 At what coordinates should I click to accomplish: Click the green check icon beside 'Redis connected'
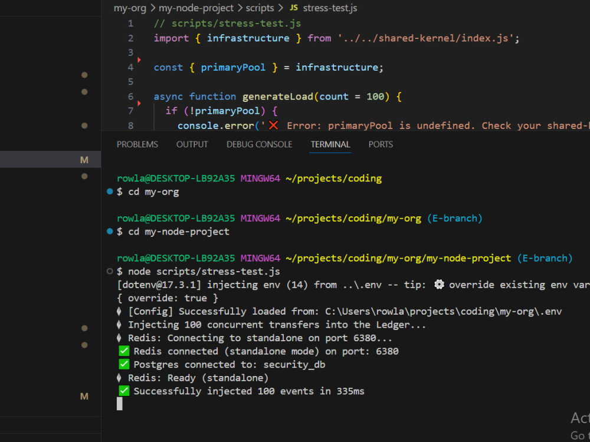pyautogui.click(x=124, y=351)
